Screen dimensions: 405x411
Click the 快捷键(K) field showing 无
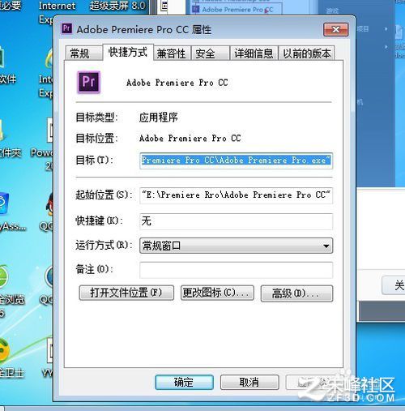[236, 221]
